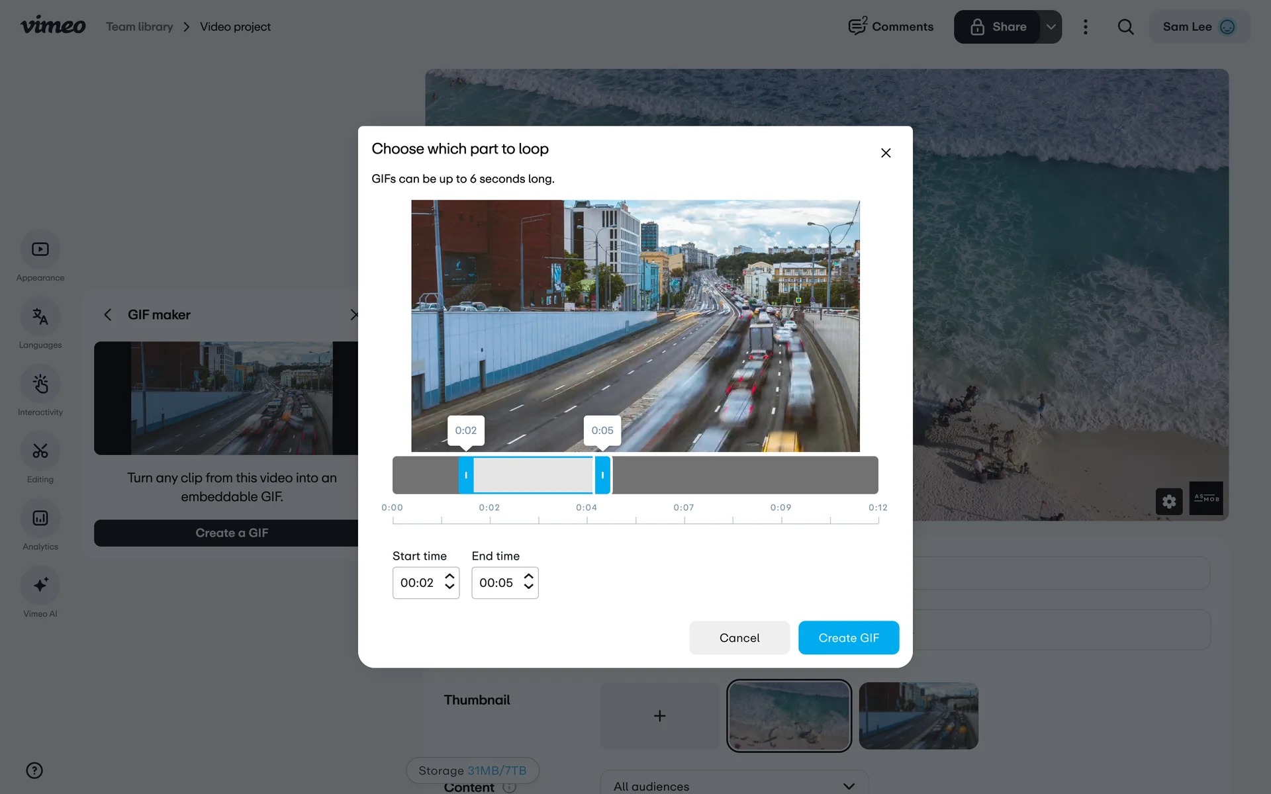Open the Comments panel
This screenshot has height=794, width=1271.
tap(891, 26)
